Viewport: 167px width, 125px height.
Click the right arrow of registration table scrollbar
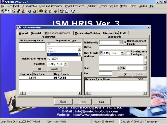click(80, 93)
